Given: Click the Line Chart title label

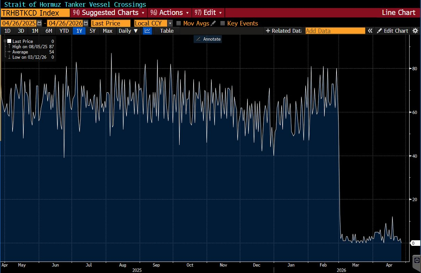Looking at the screenshot, I should [398, 13].
